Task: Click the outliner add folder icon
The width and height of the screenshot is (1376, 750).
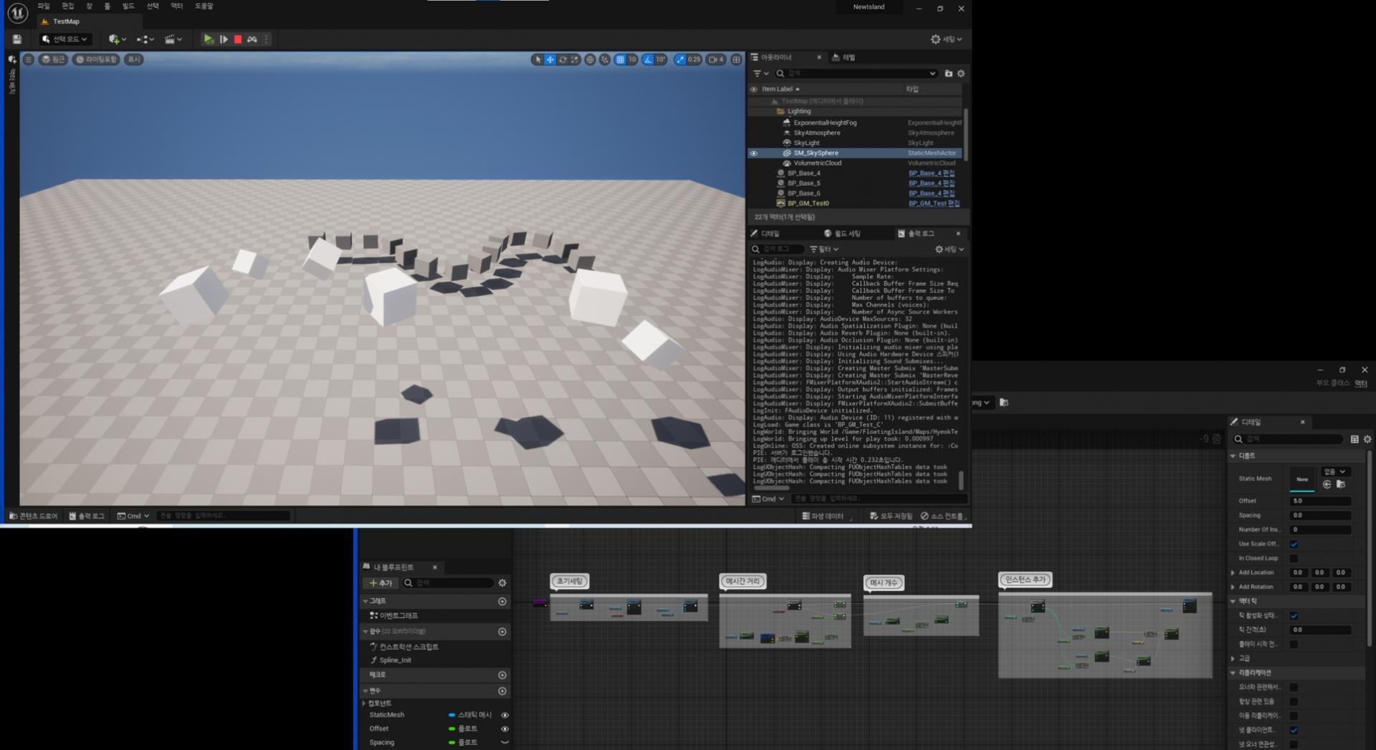Action: tap(948, 73)
